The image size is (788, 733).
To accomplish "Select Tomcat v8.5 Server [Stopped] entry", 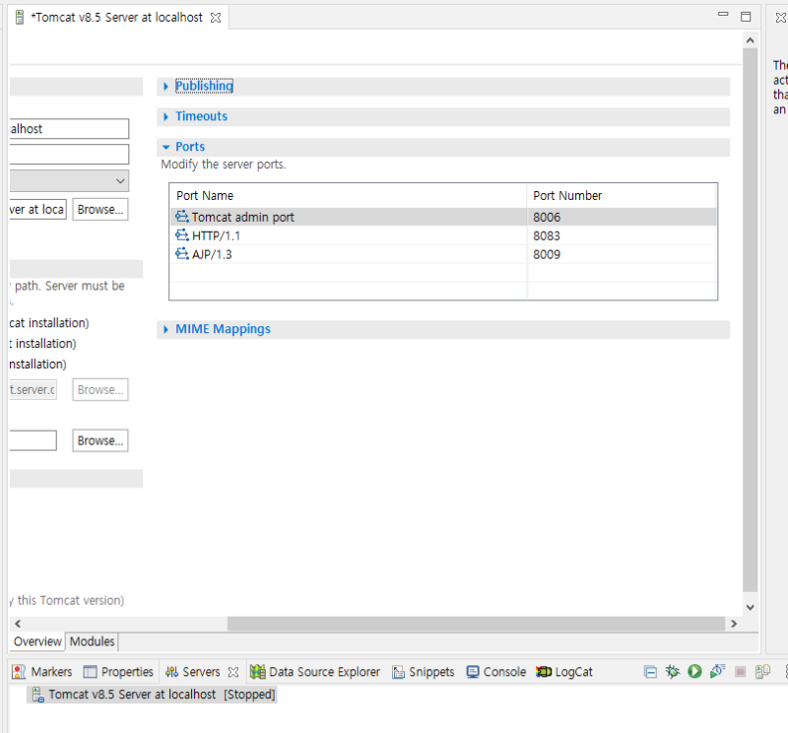I will pos(153,695).
